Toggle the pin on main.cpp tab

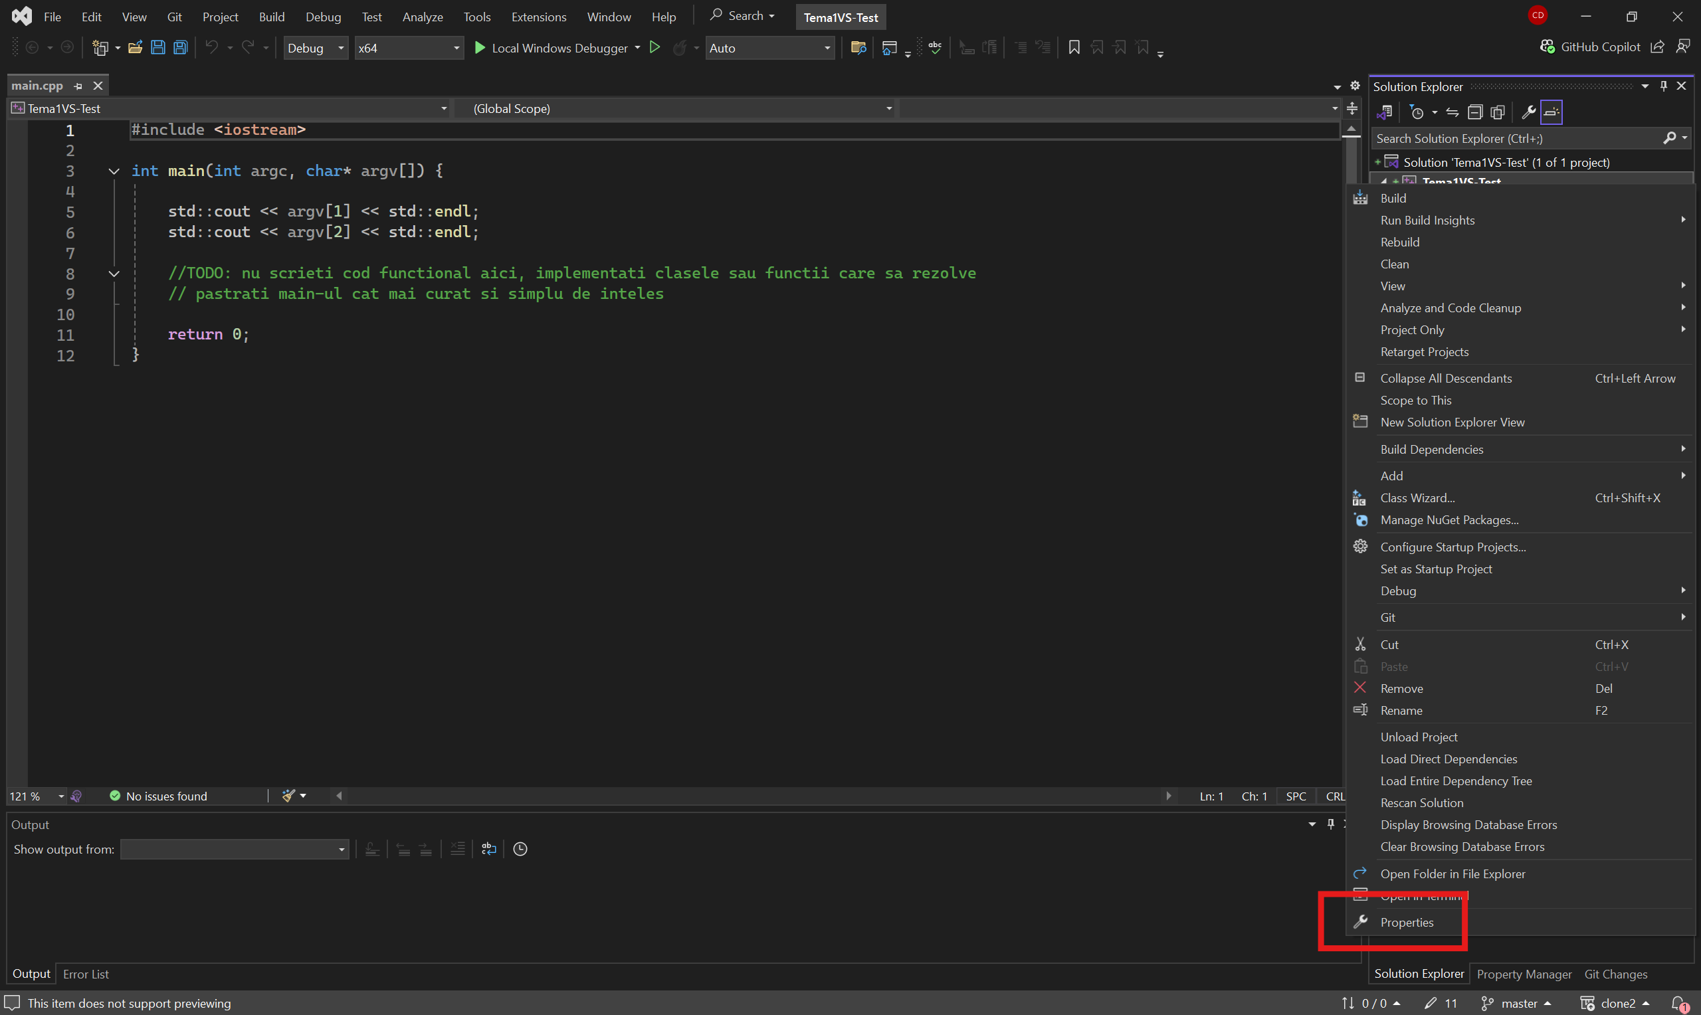pyautogui.click(x=78, y=86)
